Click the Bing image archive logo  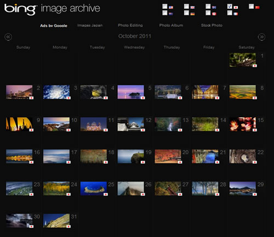(x=52, y=9)
